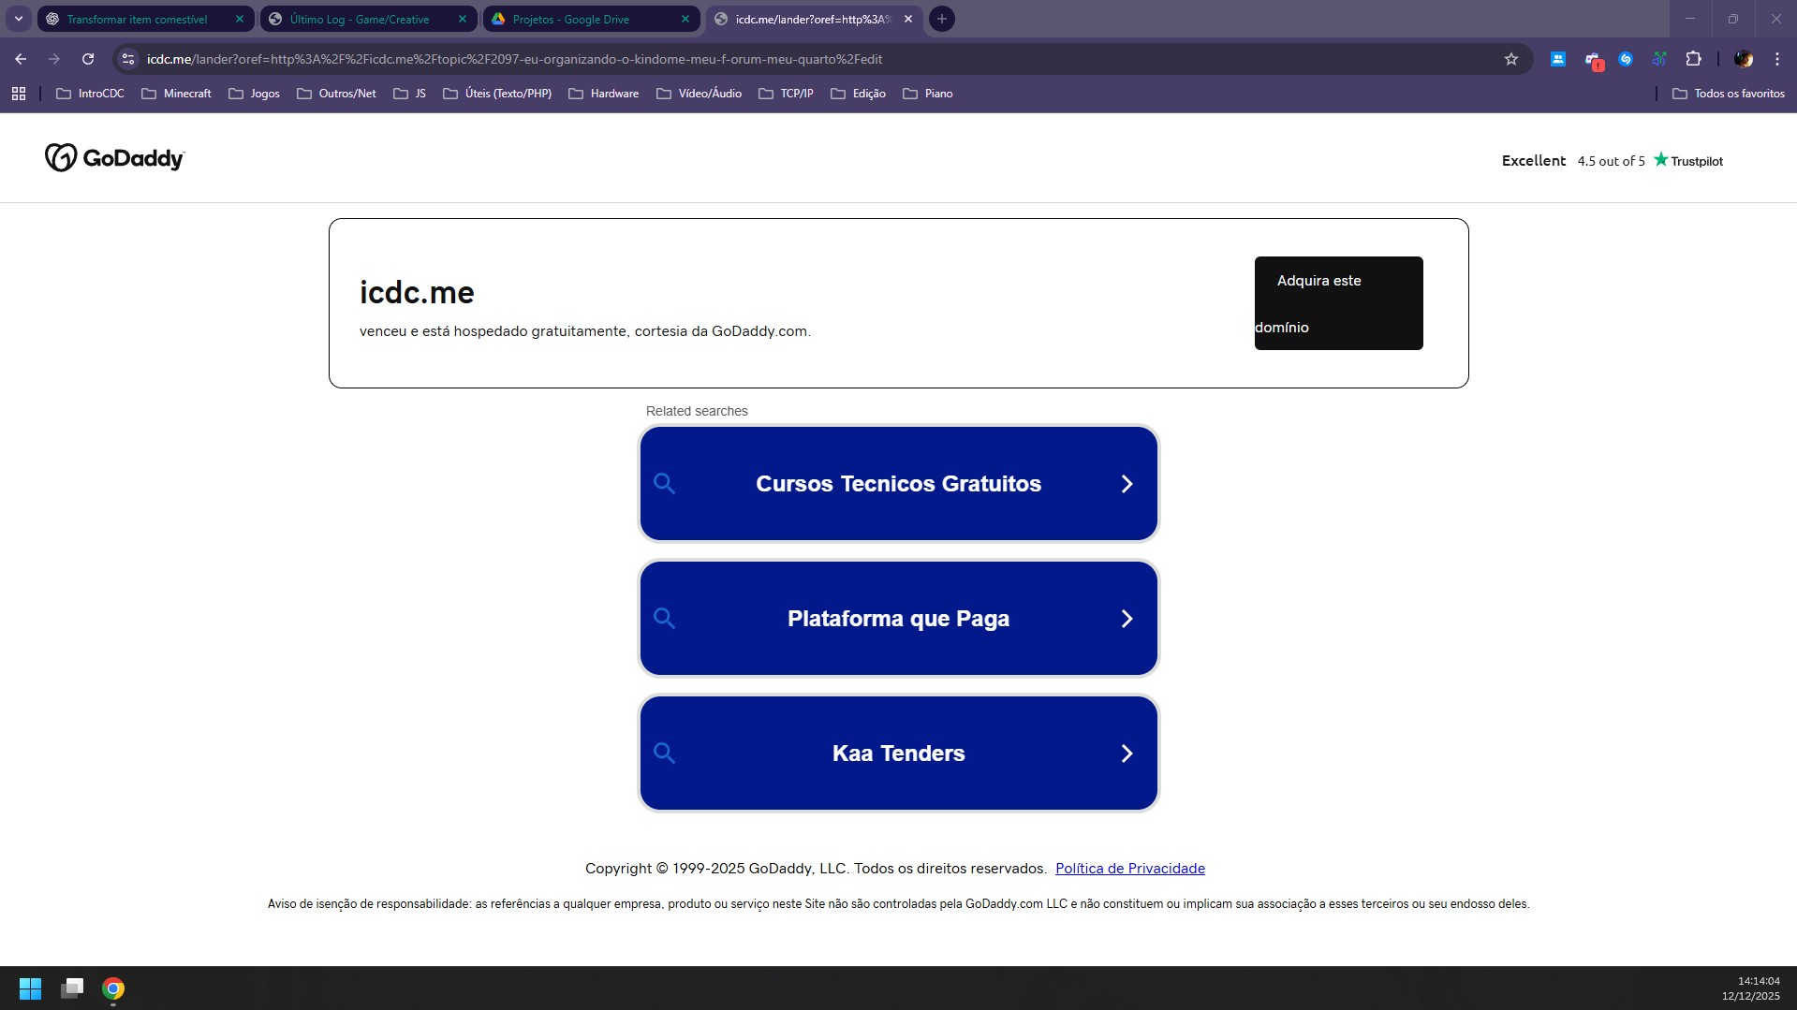The width and height of the screenshot is (1797, 1010).
Task: Open the Minecraft bookmarks folder
Action: tap(176, 94)
